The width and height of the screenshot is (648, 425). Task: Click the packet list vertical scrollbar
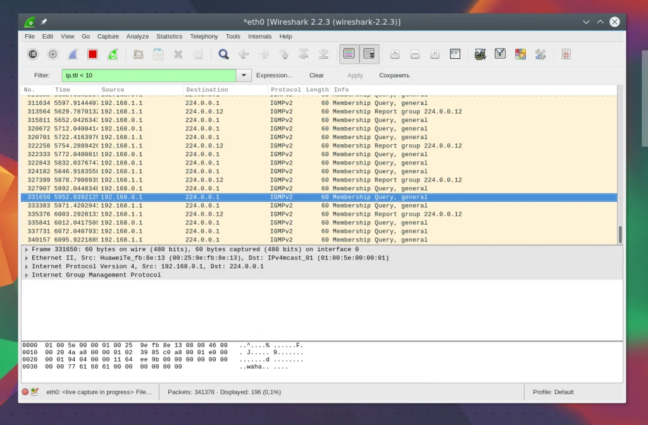[x=620, y=235]
